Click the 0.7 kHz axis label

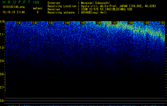point(2,87)
